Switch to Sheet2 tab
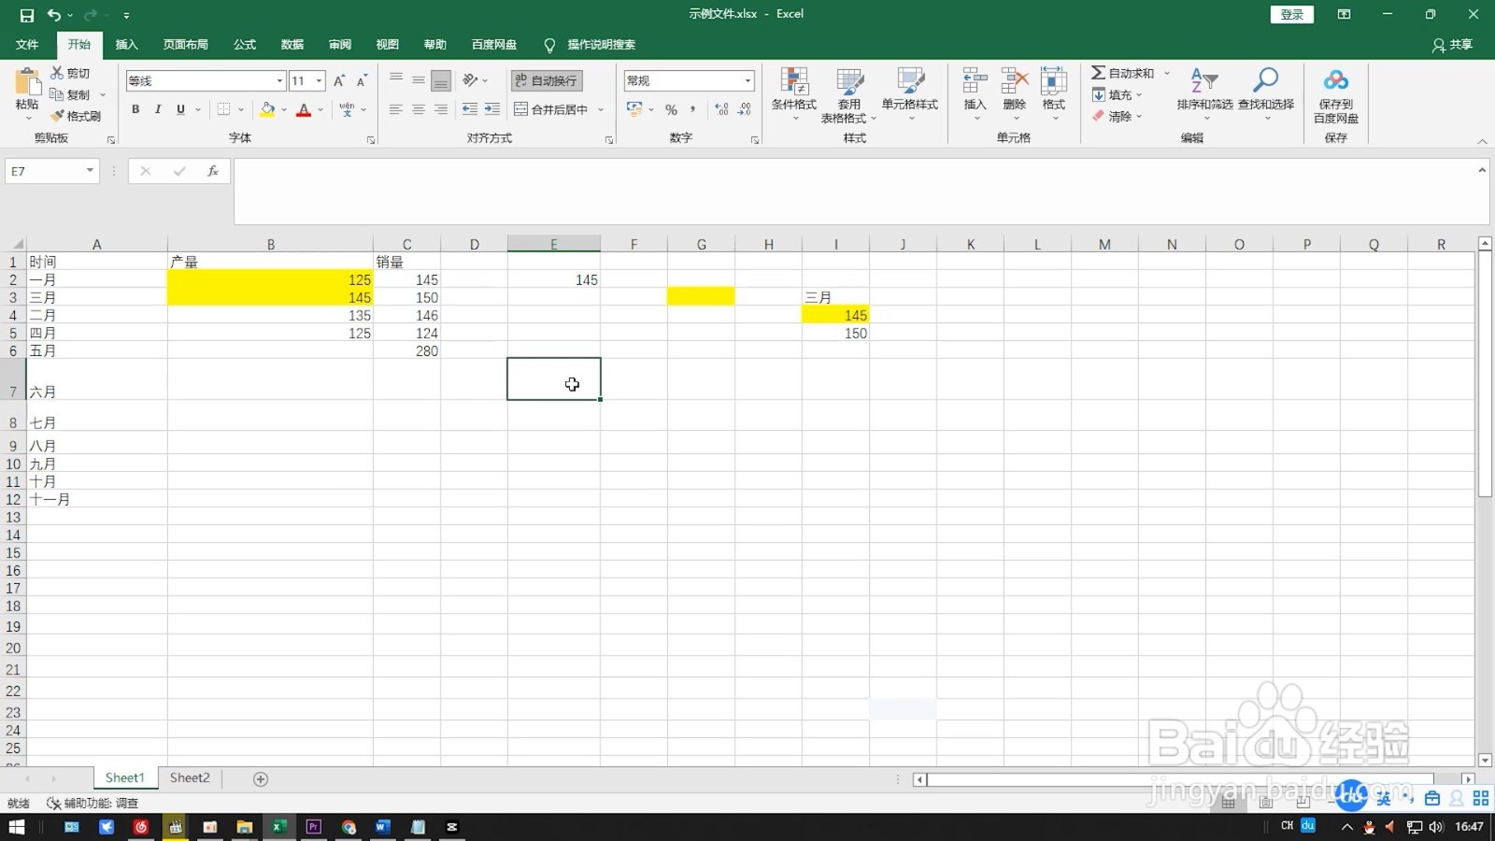The image size is (1495, 841). point(190,778)
